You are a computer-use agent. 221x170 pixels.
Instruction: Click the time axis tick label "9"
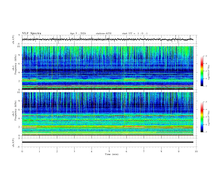(179, 151)
